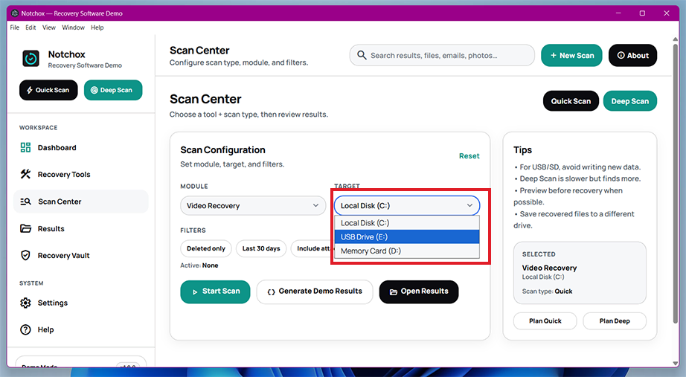Click the magnifier icon in search box

coord(362,55)
